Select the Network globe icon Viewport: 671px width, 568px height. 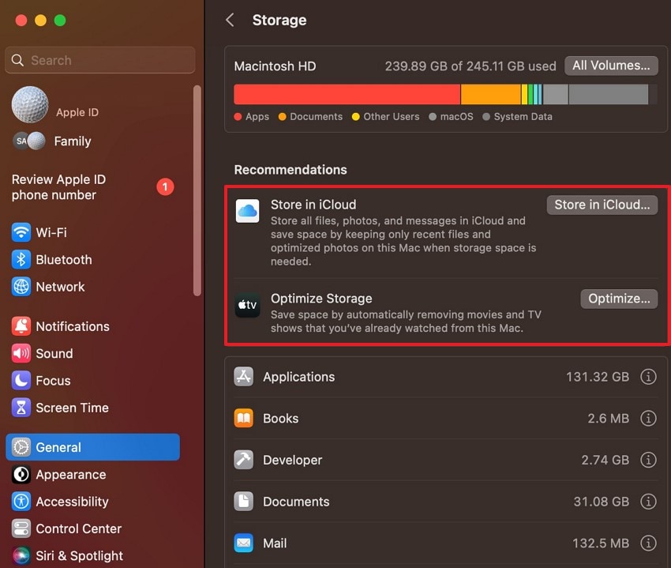pyautogui.click(x=21, y=287)
